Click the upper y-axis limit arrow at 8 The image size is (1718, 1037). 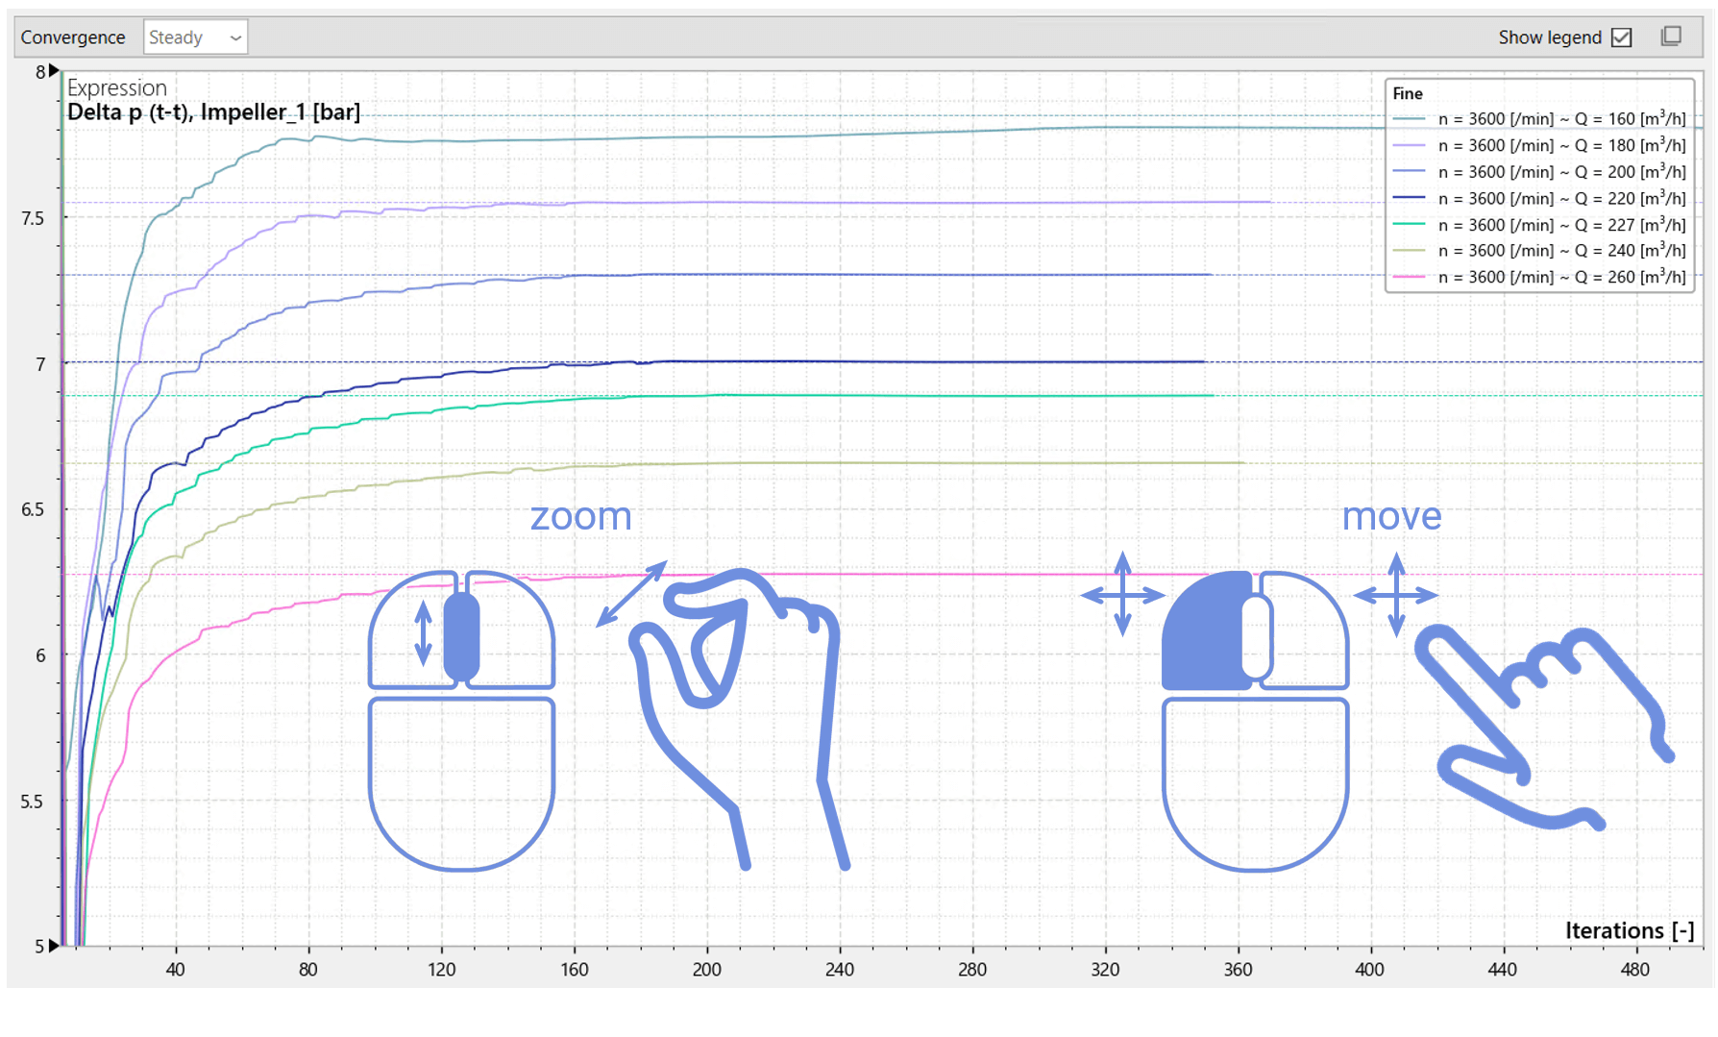(x=54, y=71)
